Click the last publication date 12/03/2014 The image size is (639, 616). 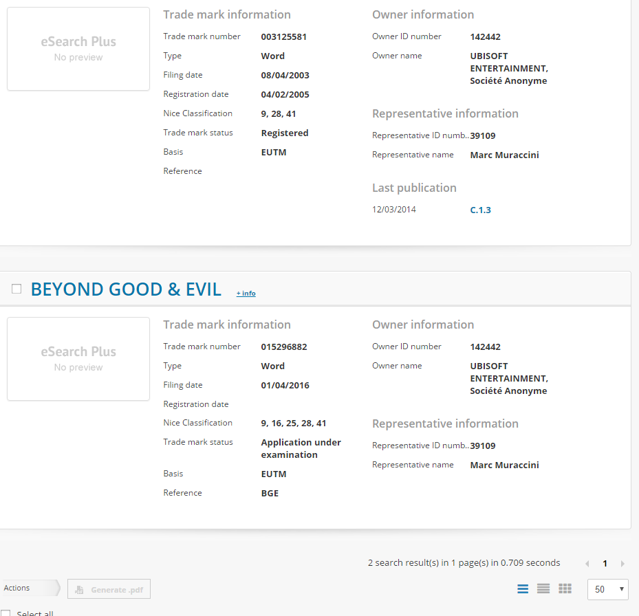coord(394,210)
